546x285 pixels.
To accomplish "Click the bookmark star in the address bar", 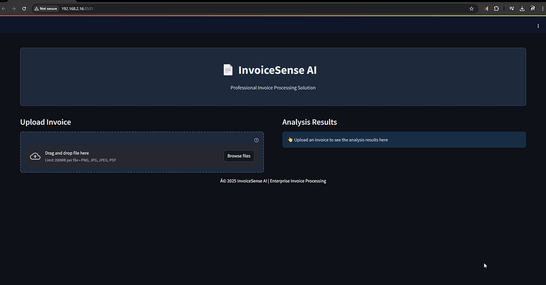I will (471, 8).
